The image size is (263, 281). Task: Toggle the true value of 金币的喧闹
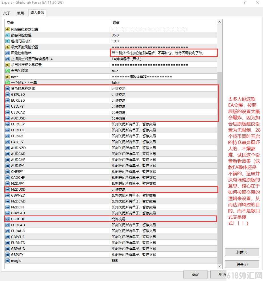(164, 71)
